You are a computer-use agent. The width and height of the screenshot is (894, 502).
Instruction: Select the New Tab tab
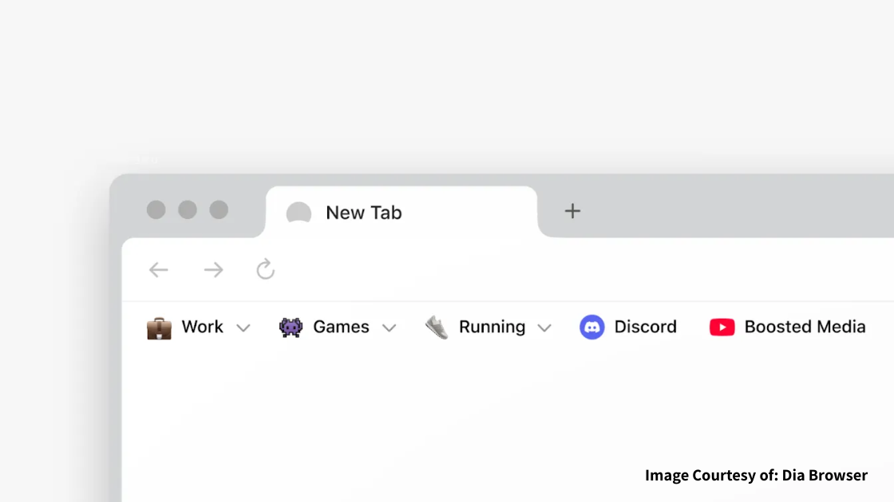point(399,213)
